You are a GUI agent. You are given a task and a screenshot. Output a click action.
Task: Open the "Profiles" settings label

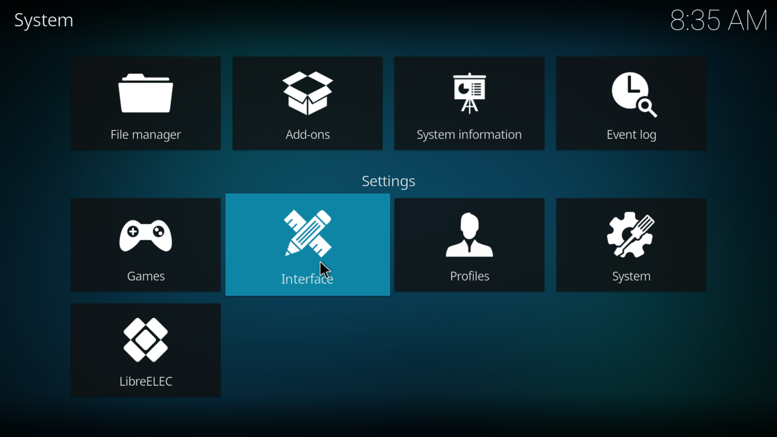point(469,276)
